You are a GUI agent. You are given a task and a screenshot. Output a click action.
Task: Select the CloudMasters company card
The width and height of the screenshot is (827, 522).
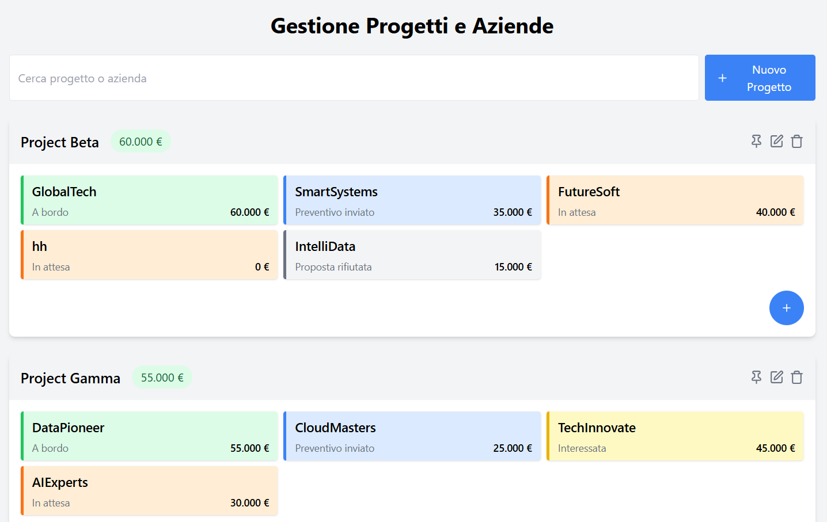(x=412, y=436)
